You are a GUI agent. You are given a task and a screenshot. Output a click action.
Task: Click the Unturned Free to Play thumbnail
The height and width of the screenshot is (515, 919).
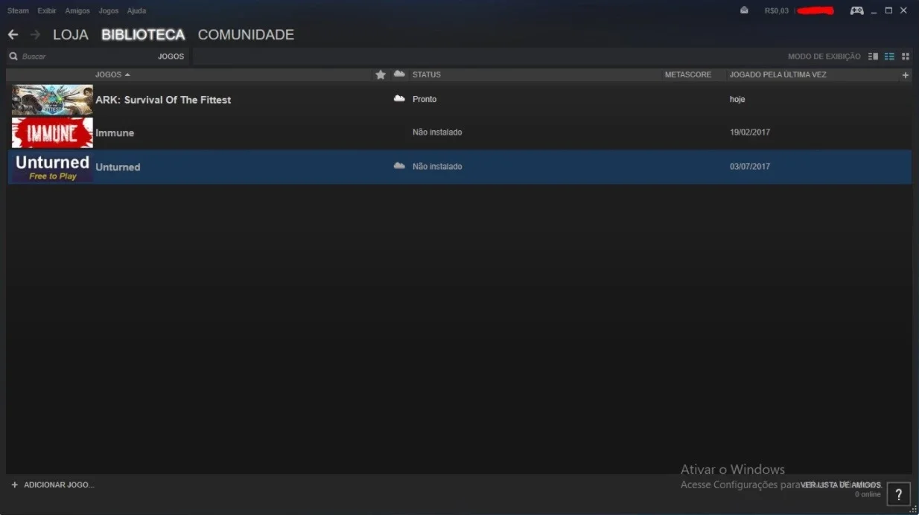(x=52, y=167)
